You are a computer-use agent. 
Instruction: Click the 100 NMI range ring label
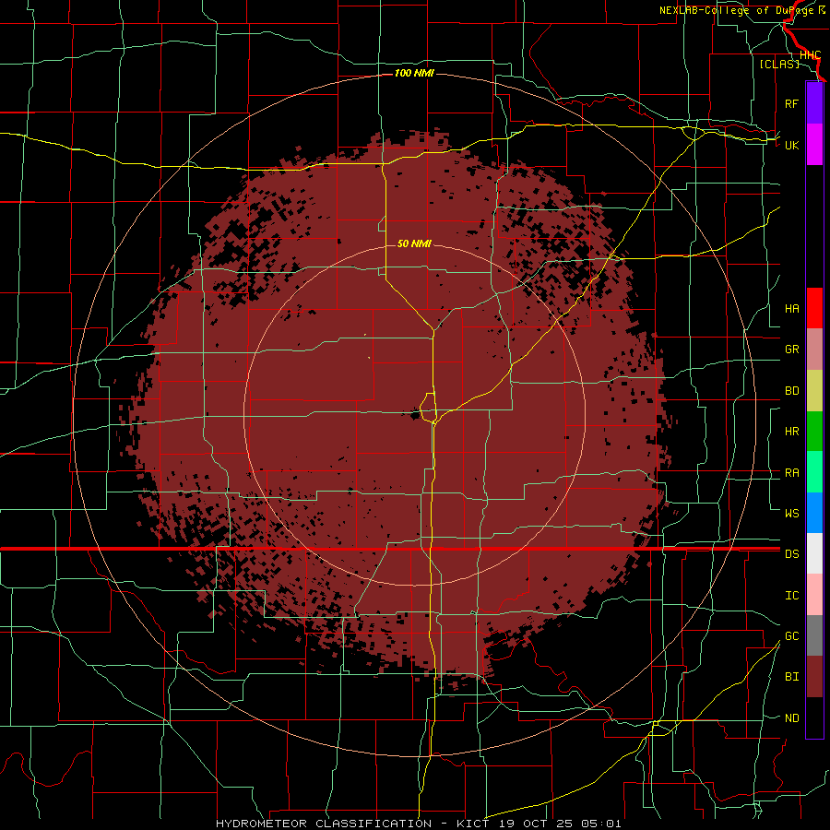[414, 73]
